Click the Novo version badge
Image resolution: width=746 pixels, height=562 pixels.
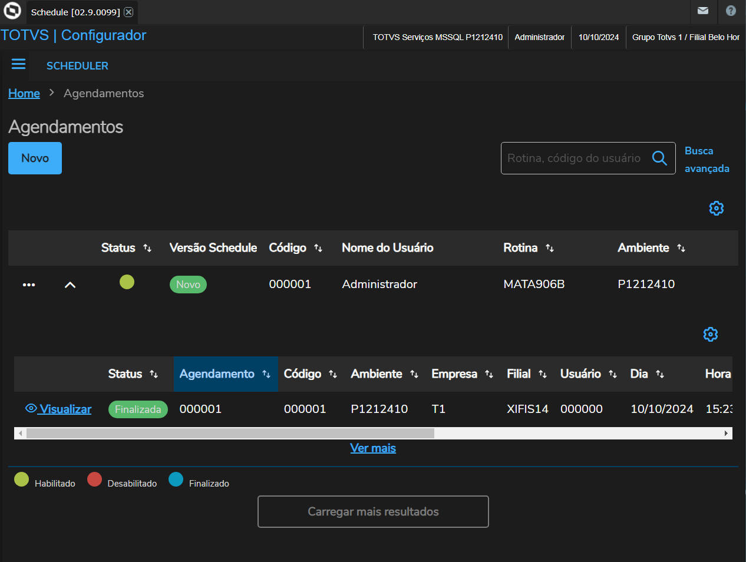click(x=188, y=285)
